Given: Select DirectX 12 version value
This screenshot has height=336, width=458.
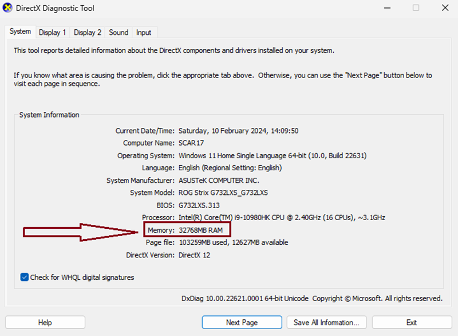Looking at the screenshot, I should [194, 255].
